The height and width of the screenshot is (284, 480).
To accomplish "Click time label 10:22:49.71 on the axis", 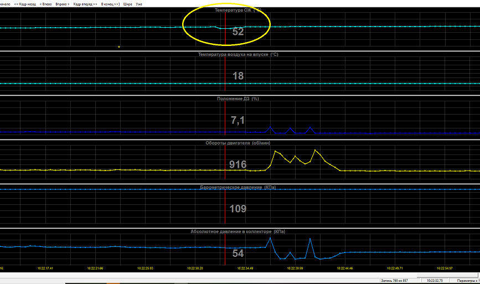I will pos(395,268).
